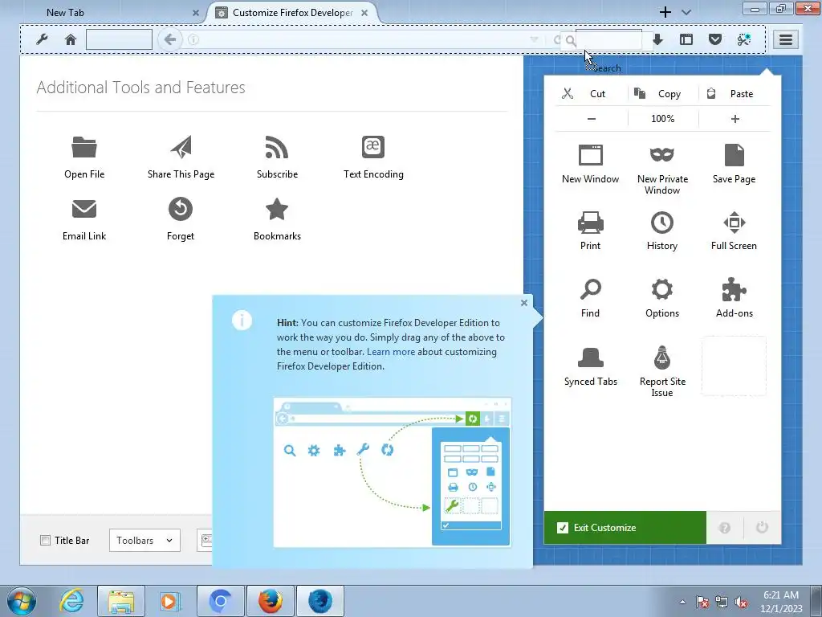
Task: Open the Toolbars dropdown
Action: point(144,541)
